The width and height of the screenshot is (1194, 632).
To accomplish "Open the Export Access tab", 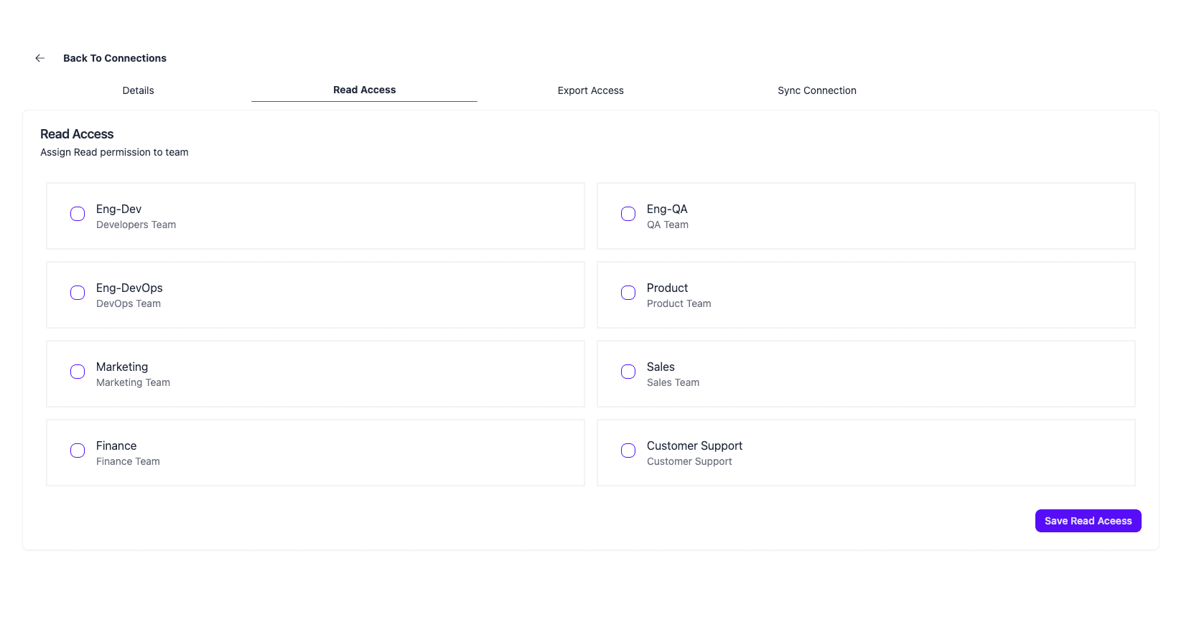I will (590, 90).
